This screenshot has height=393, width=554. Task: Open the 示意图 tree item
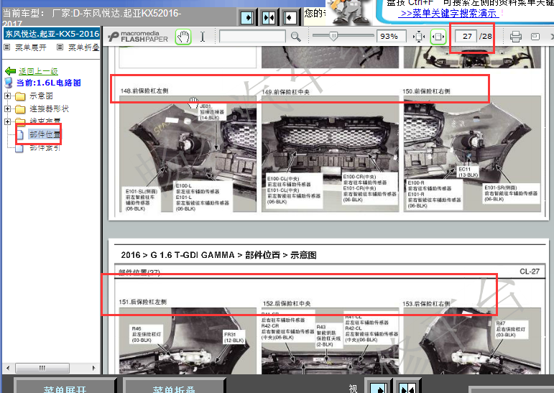tap(42, 96)
